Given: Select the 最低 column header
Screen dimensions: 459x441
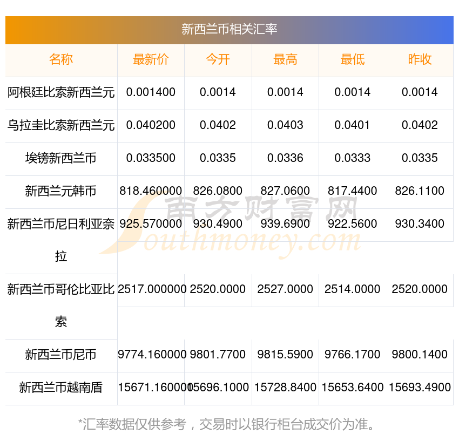Looking at the screenshot, I should tap(353, 59).
